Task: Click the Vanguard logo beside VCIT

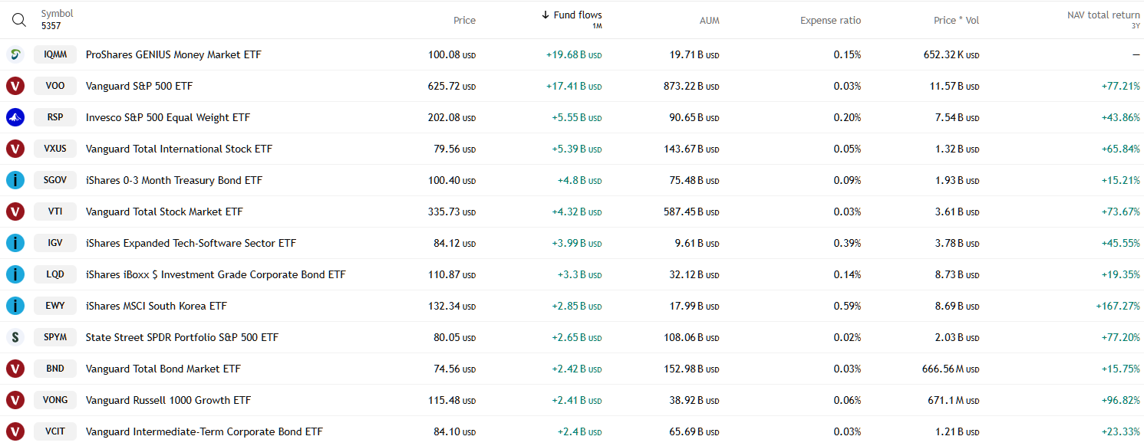Action: (x=15, y=431)
